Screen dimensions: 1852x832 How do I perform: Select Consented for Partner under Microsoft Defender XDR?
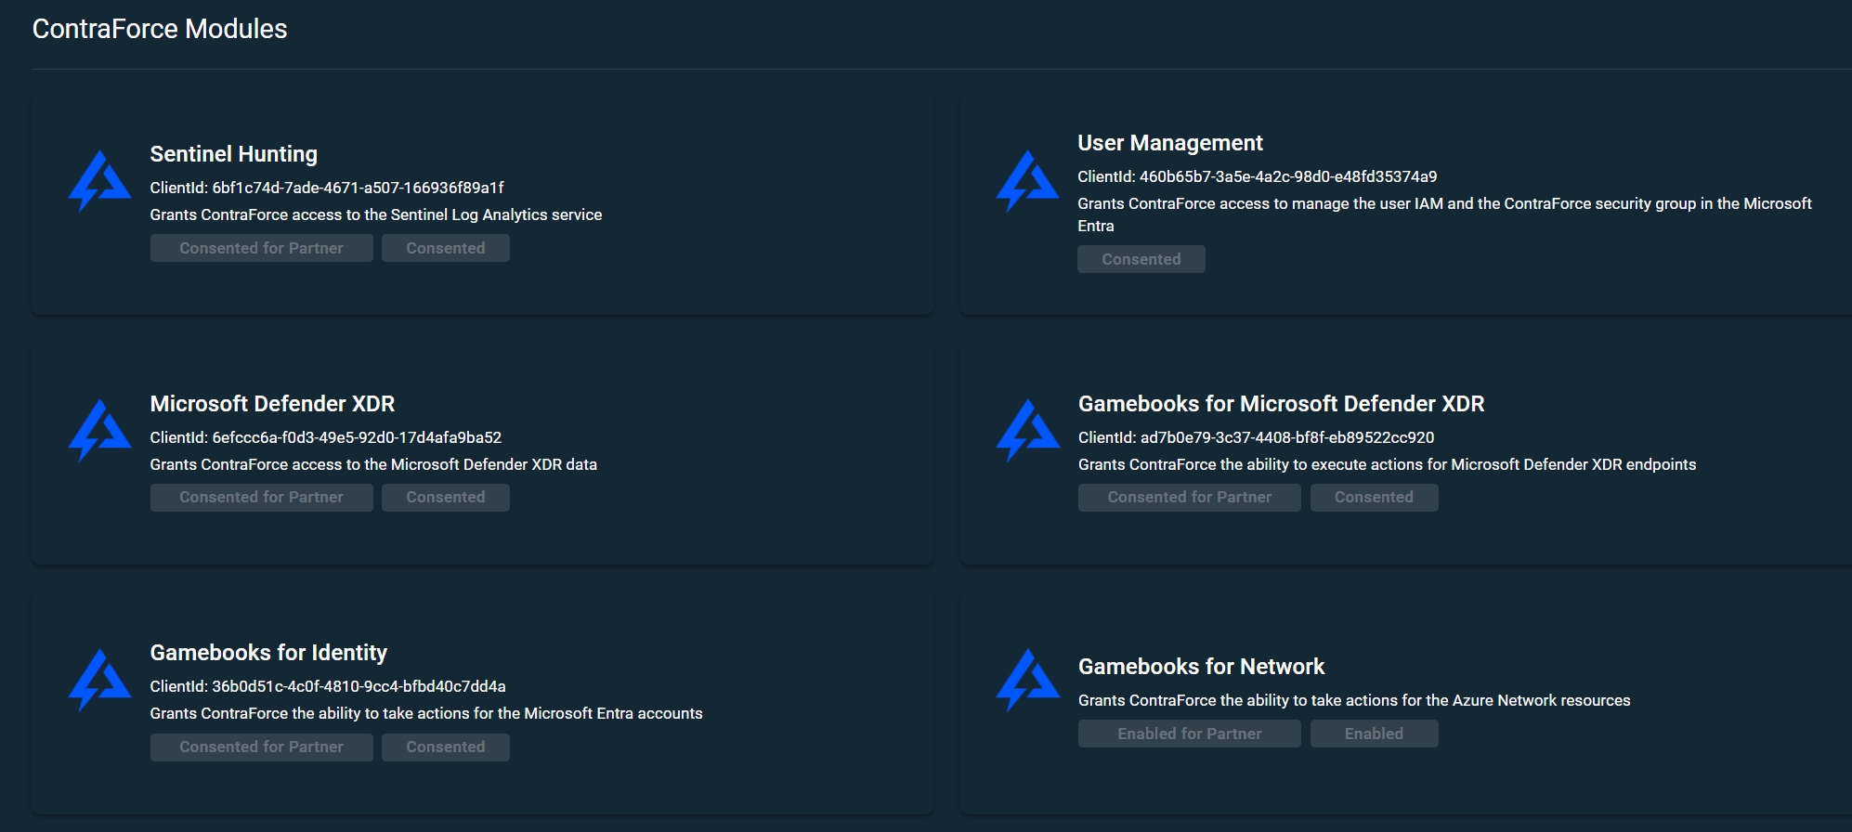[x=261, y=498]
